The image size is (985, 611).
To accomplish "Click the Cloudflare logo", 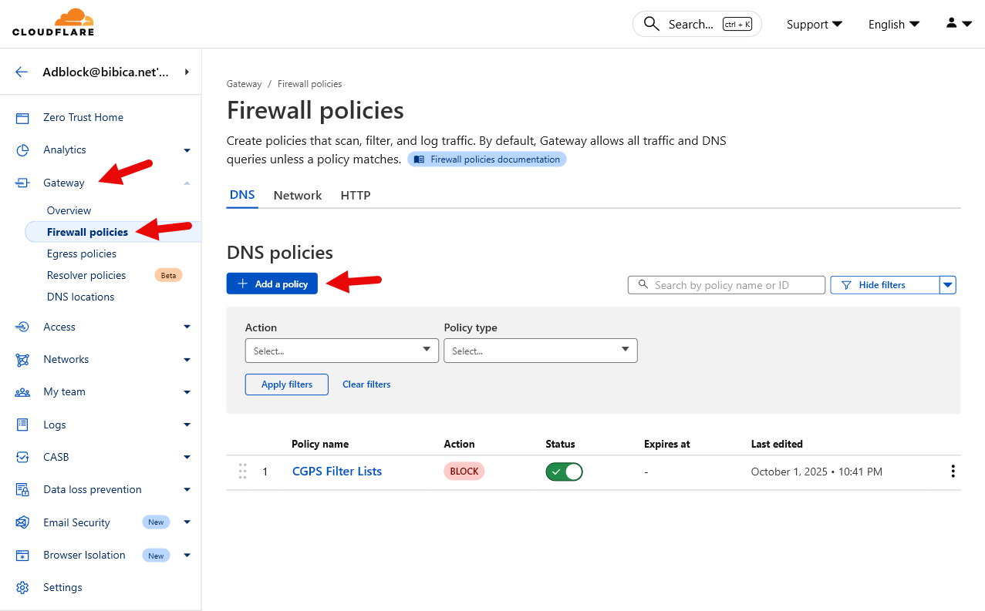I will point(53,22).
